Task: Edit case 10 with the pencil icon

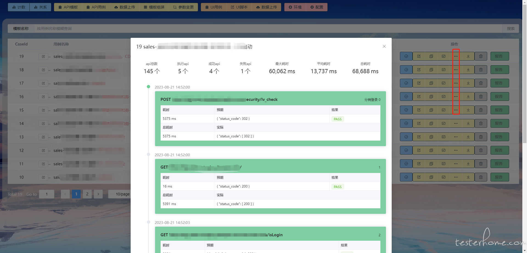Action: [x=419, y=177]
